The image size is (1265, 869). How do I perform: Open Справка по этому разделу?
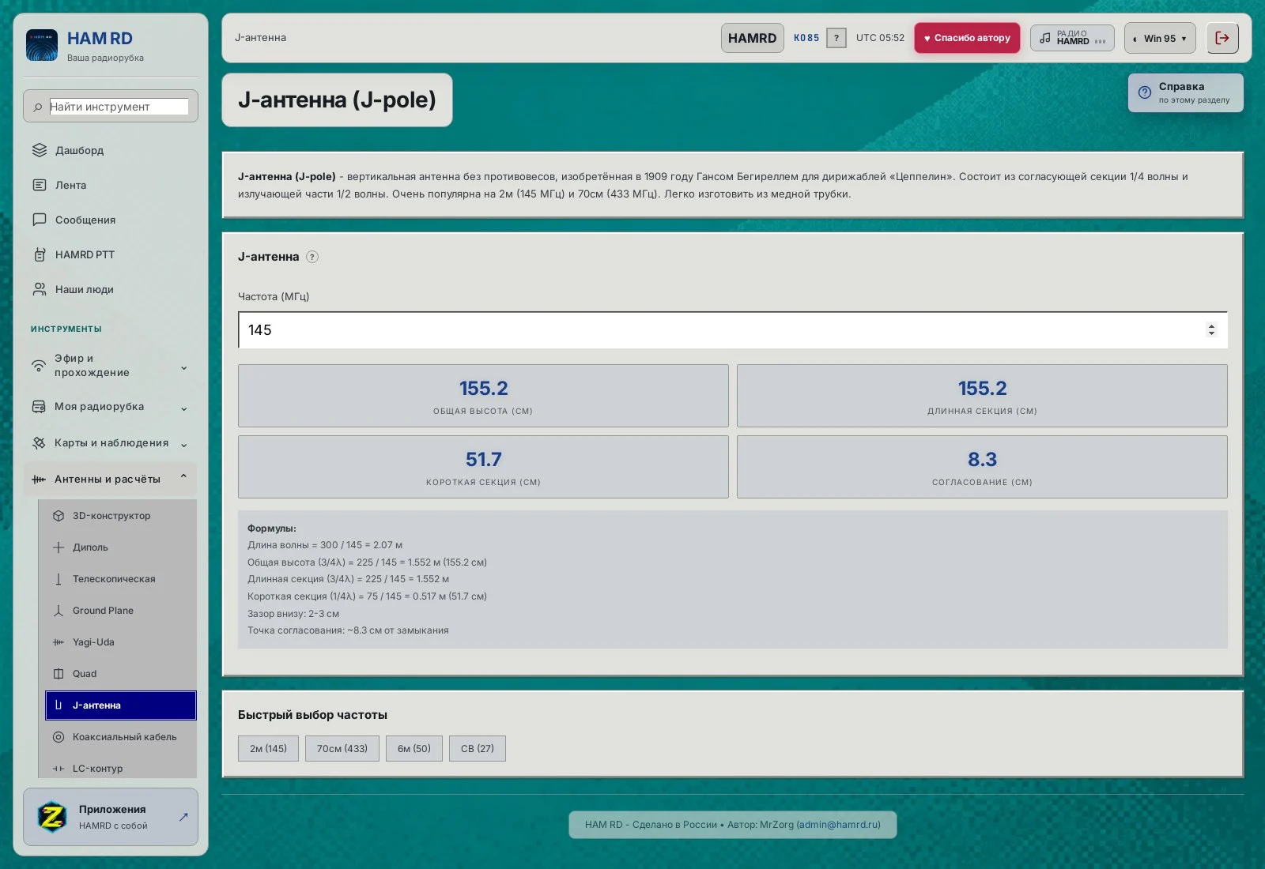[x=1186, y=93]
